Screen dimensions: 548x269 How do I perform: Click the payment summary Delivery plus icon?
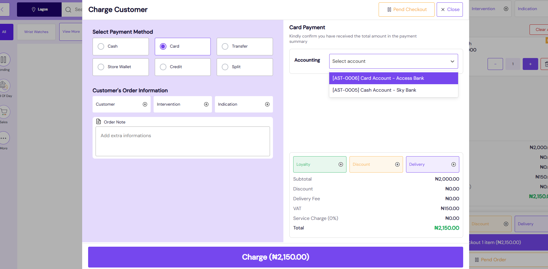pos(454,165)
